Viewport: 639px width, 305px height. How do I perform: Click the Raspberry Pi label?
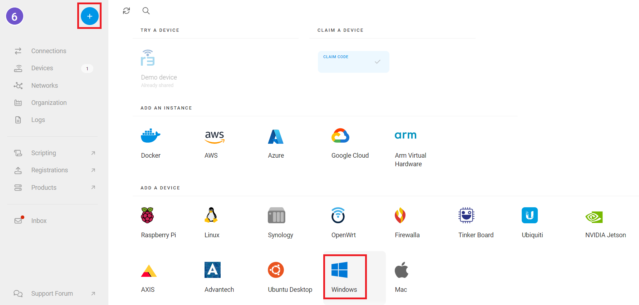coord(158,235)
